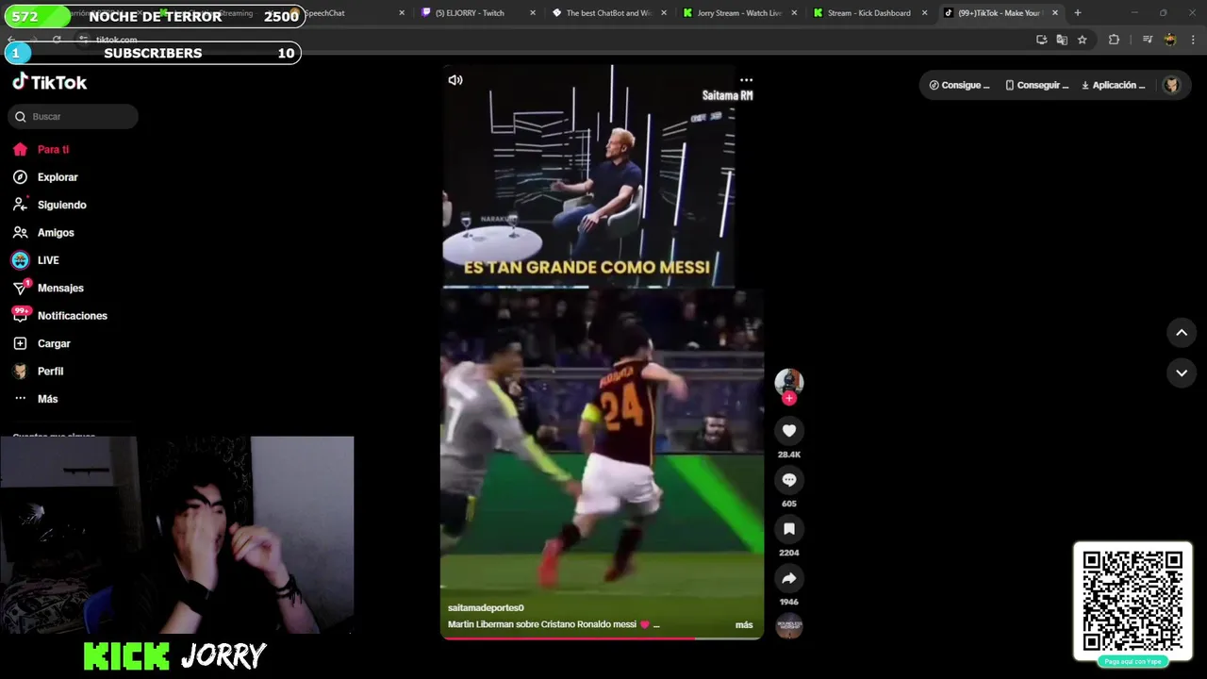The width and height of the screenshot is (1207, 679).
Task: Open the TikTok profile avatar menu
Action: coord(1171,85)
